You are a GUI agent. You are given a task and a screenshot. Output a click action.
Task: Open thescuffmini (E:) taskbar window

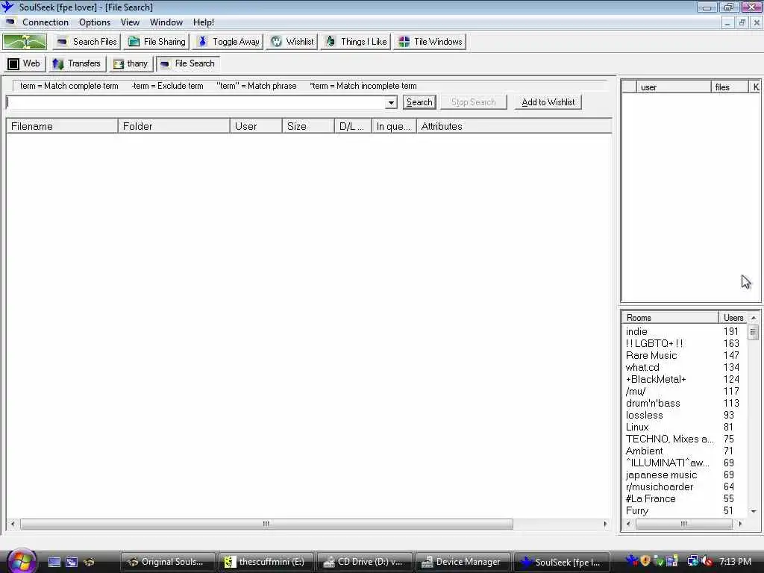pyautogui.click(x=266, y=562)
